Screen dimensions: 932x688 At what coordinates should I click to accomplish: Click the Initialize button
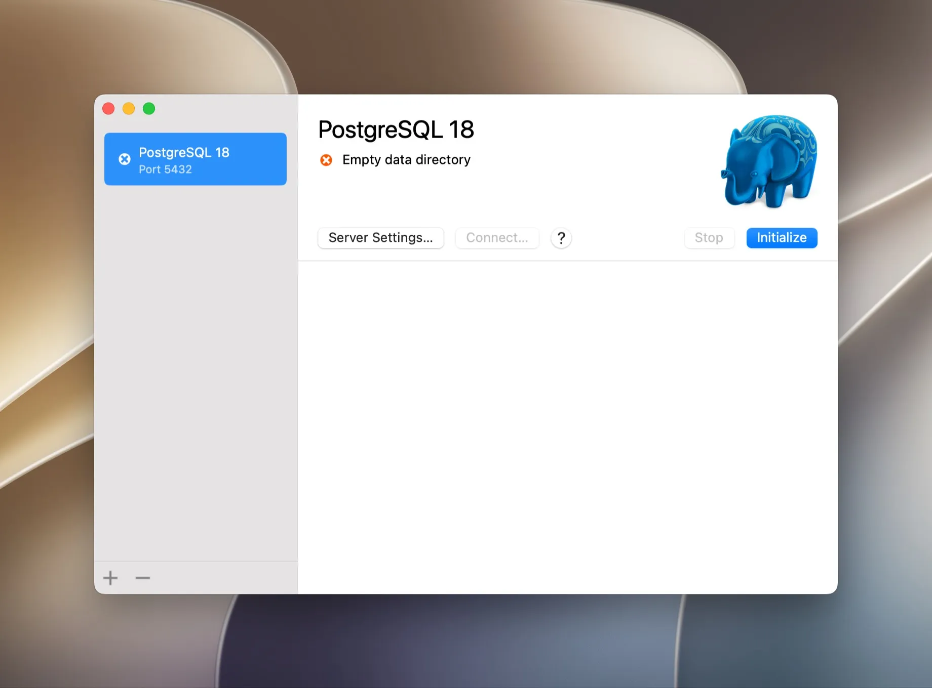782,238
